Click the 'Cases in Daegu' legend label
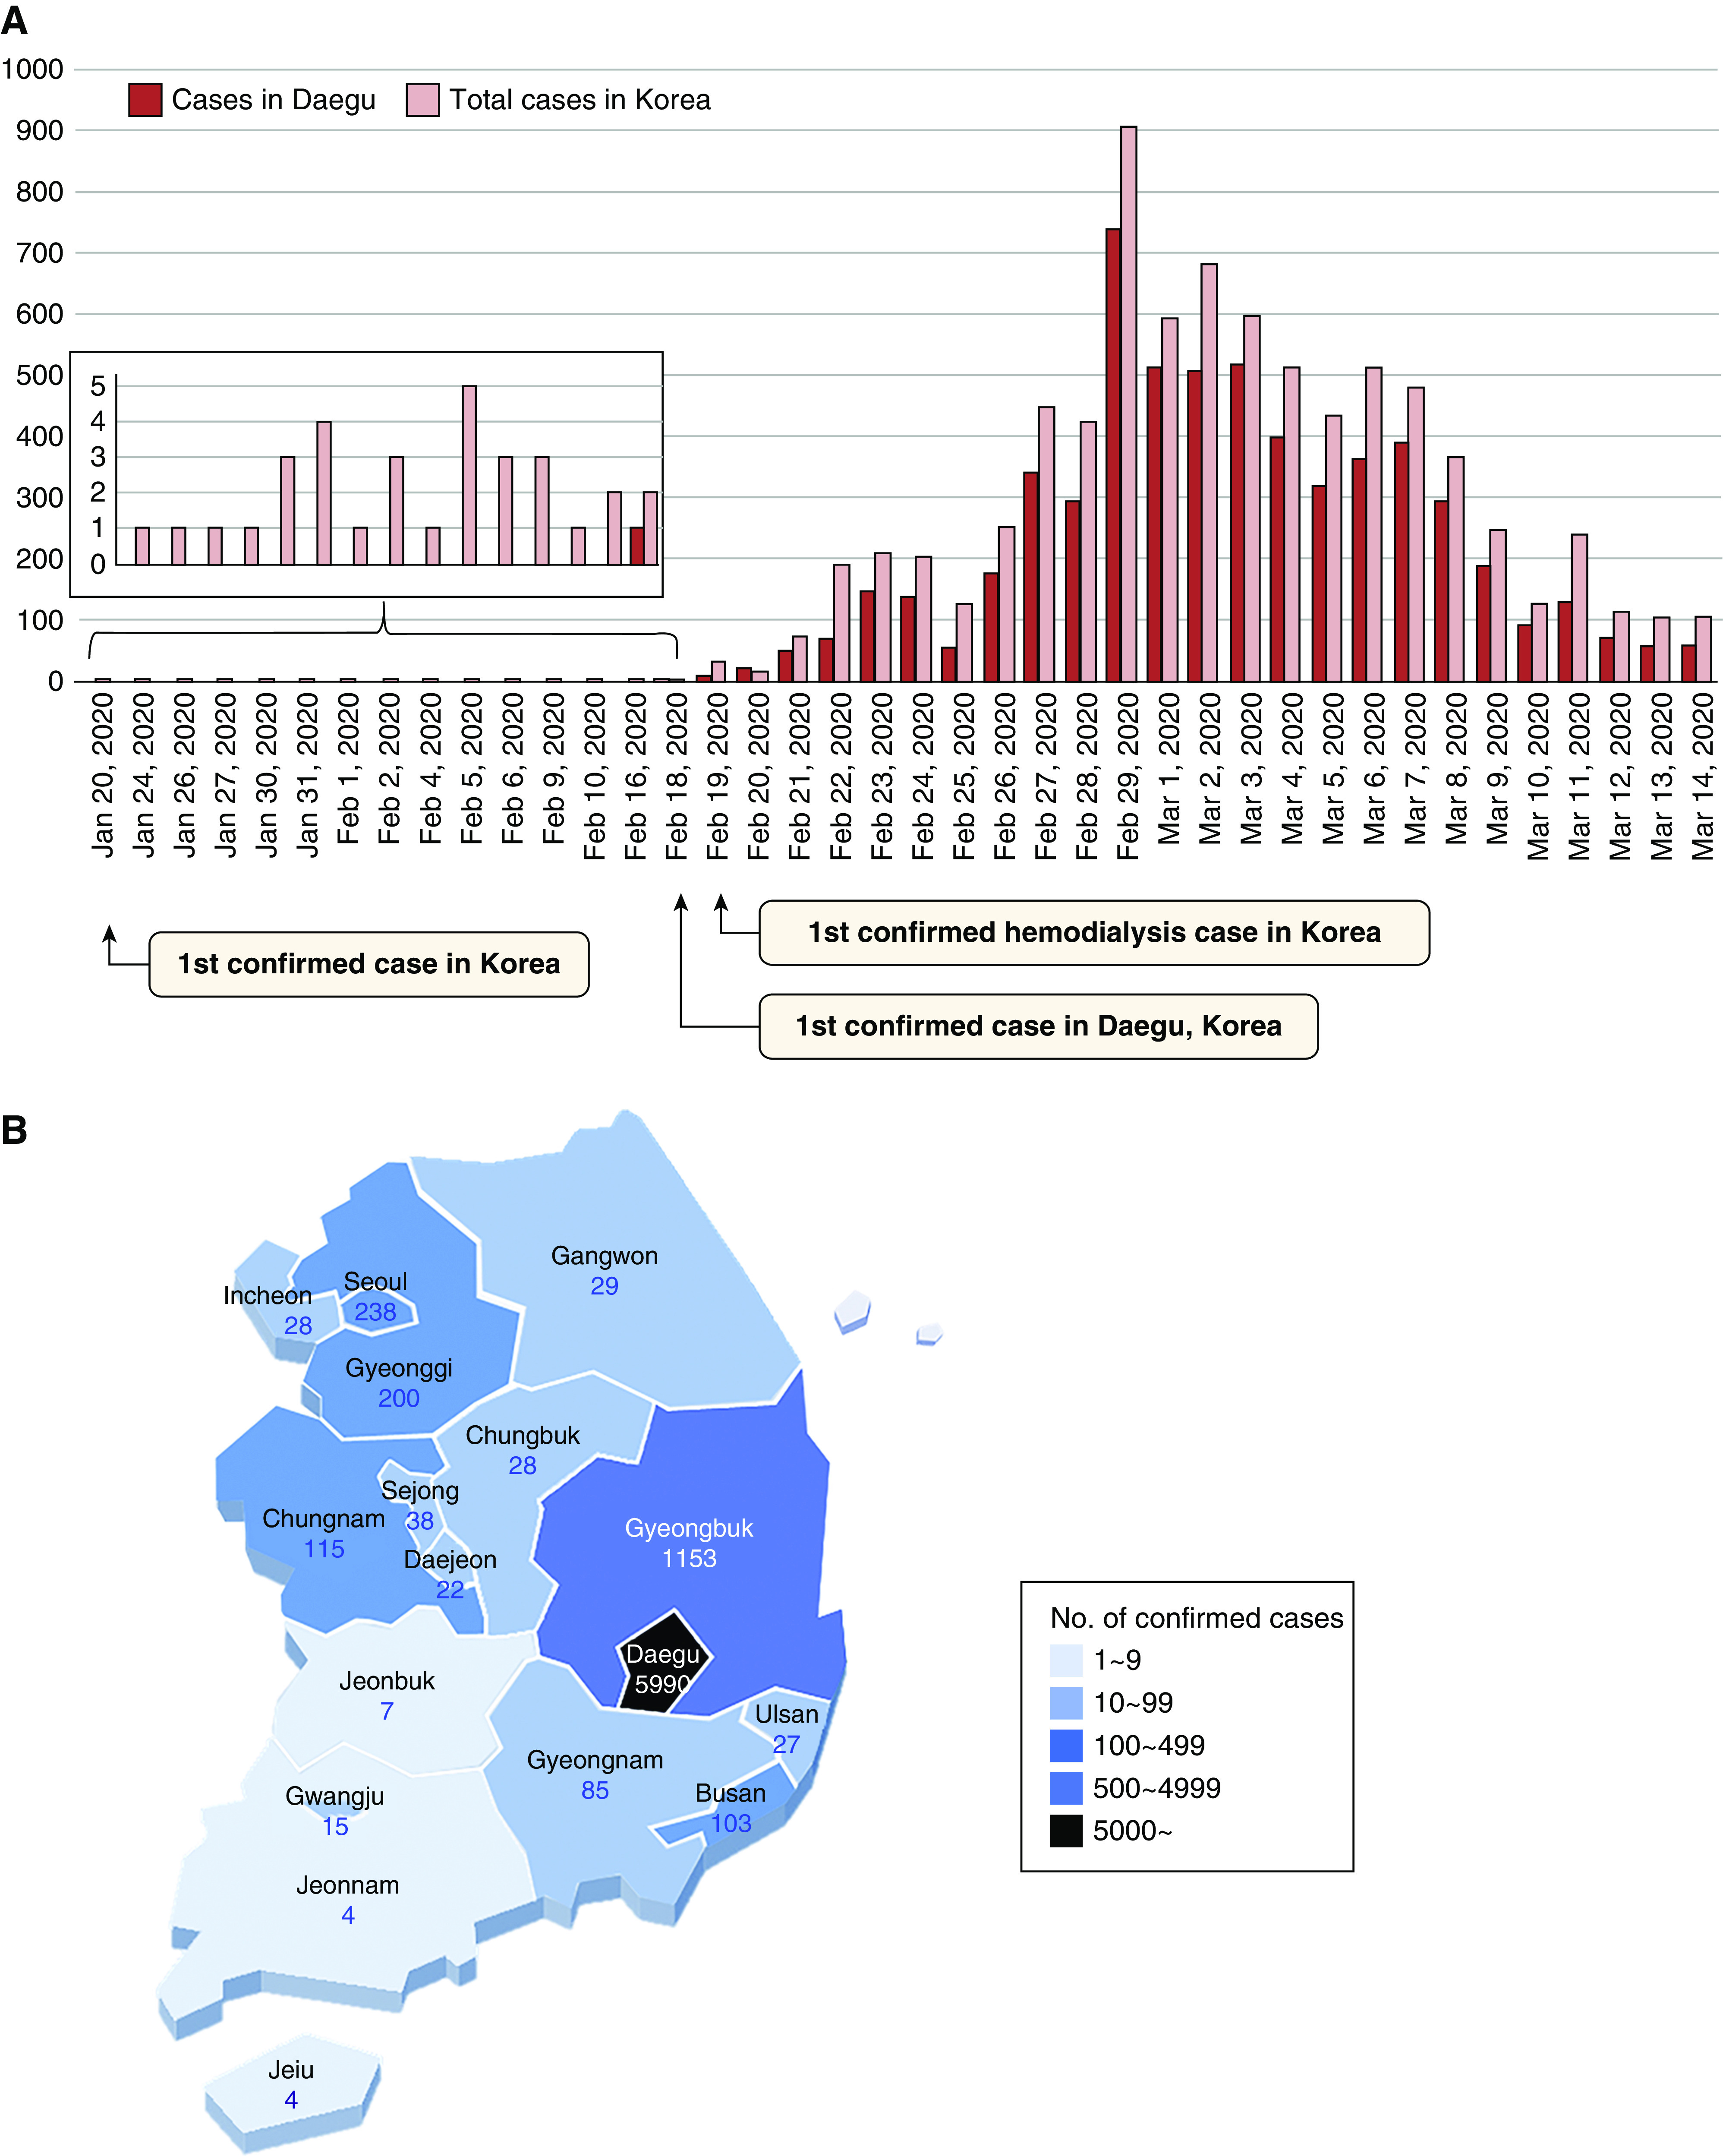Screen dimensions: 1723x2156 (x=274, y=100)
